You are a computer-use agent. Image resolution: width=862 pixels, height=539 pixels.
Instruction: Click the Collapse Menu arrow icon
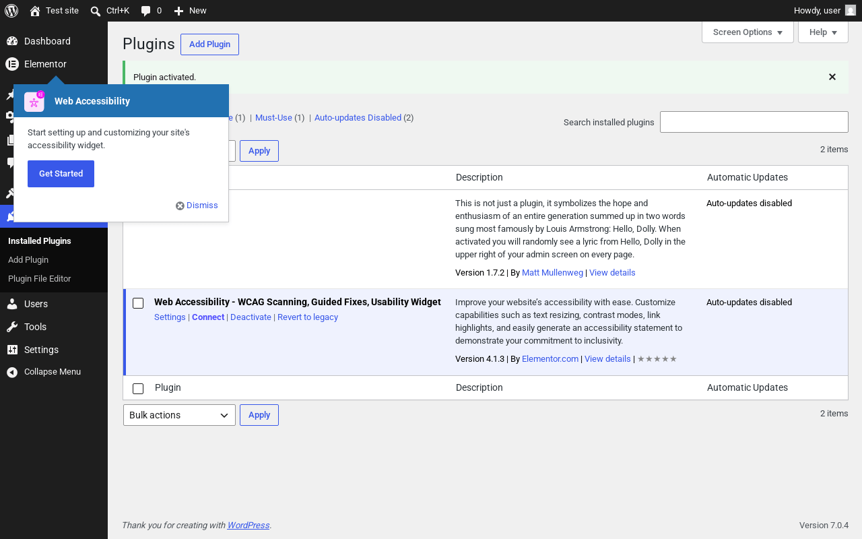coord(12,372)
